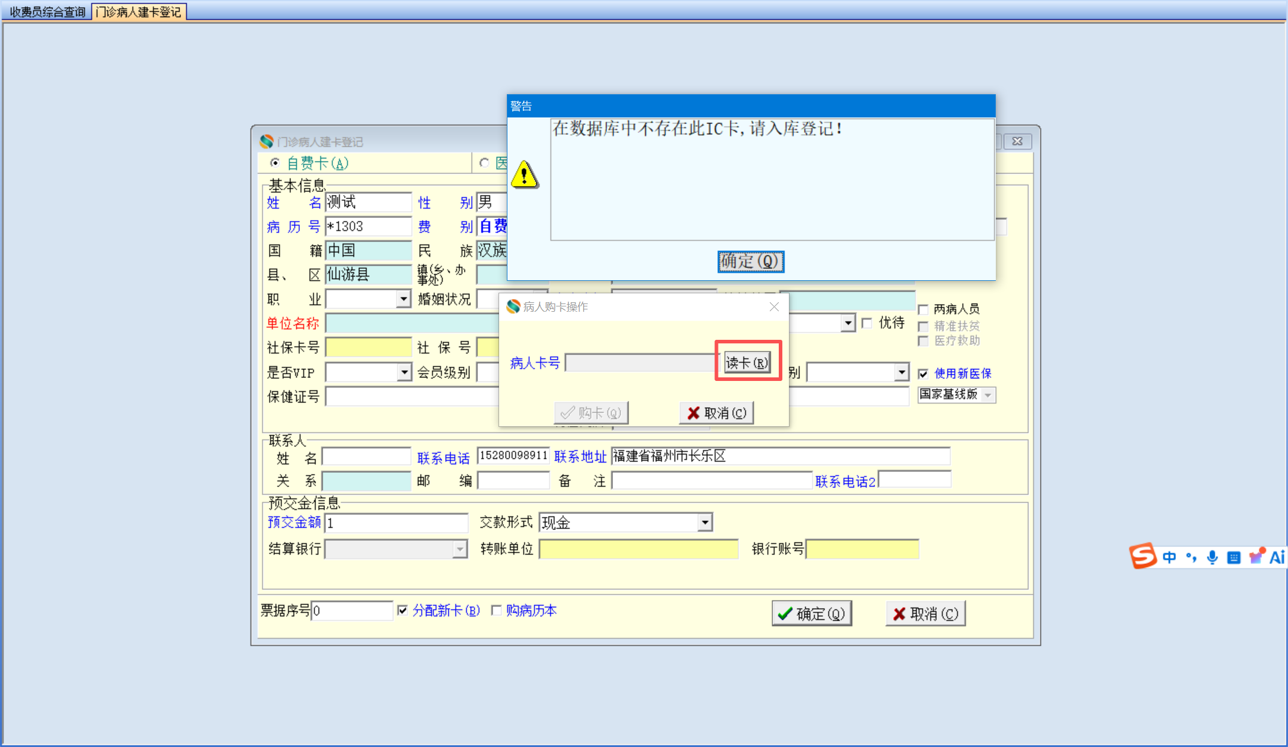Select the 门诊病人建卡登记 tab
This screenshot has height=747, width=1288.
pyautogui.click(x=139, y=11)
